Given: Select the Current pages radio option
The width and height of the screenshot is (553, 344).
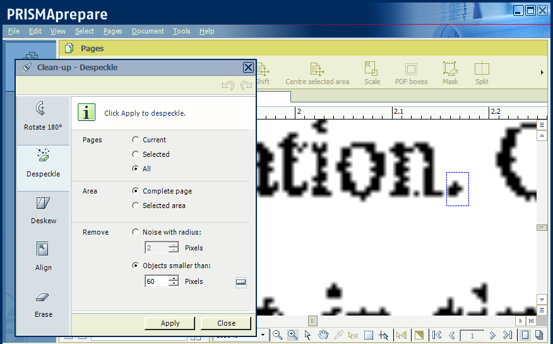Looking at the screenshot, I should click(136, 140).
